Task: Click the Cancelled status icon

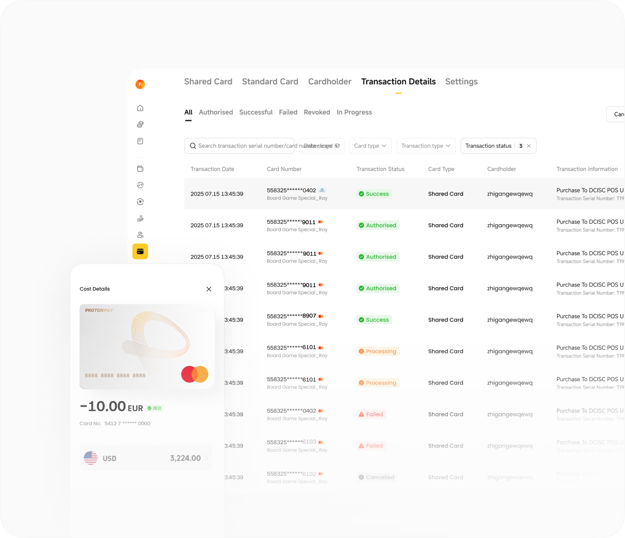Action: coord(362,477)
